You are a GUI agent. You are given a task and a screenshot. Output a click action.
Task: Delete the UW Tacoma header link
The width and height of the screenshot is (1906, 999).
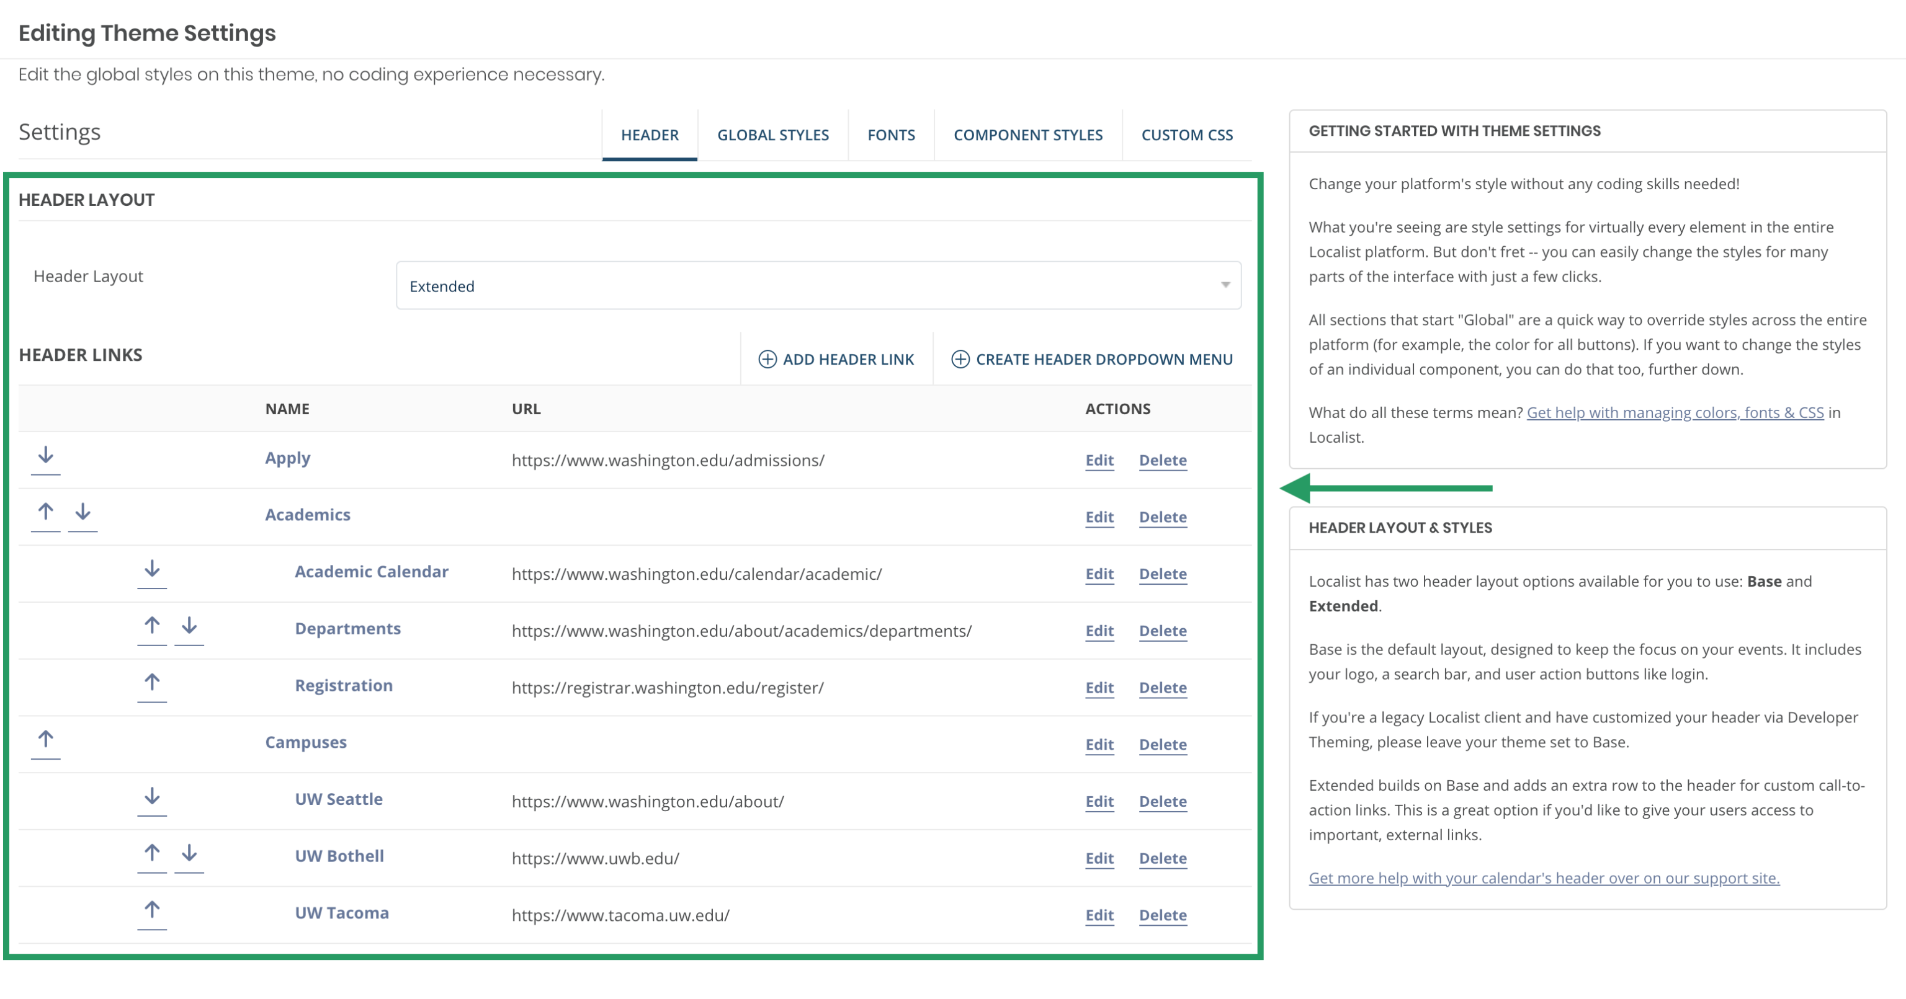click(1161, 915)
